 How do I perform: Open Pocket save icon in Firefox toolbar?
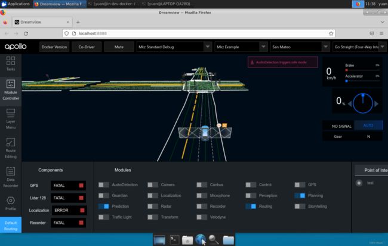tap(371, 33)
